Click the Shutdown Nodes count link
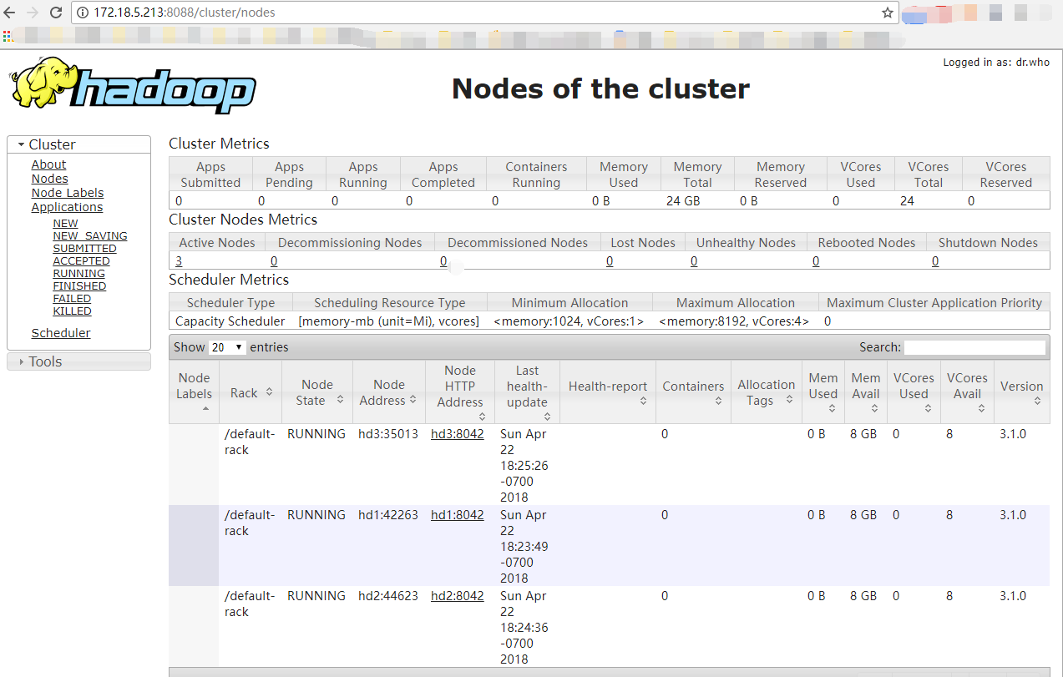The height and width of the screenshot is (677, 1063). tap(935, 261)
